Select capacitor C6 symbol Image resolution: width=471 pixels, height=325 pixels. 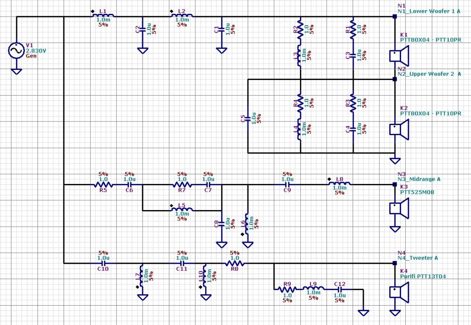coord(129,184)
